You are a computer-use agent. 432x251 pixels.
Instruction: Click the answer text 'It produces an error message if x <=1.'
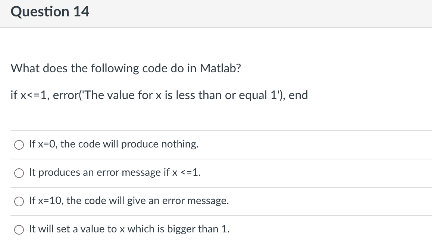point(115,172)
